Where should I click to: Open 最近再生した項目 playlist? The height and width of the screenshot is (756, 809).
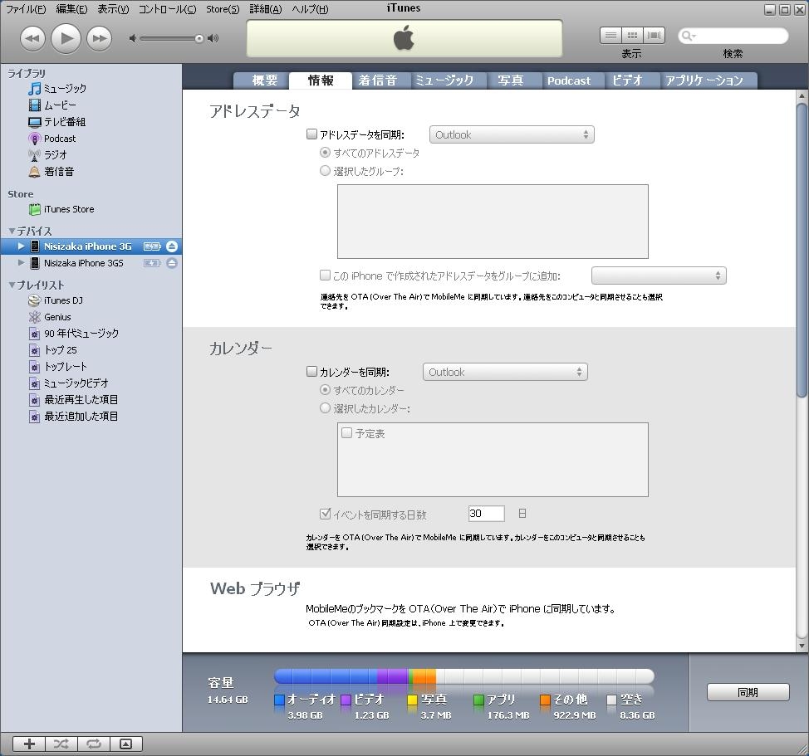click(81, 399)
